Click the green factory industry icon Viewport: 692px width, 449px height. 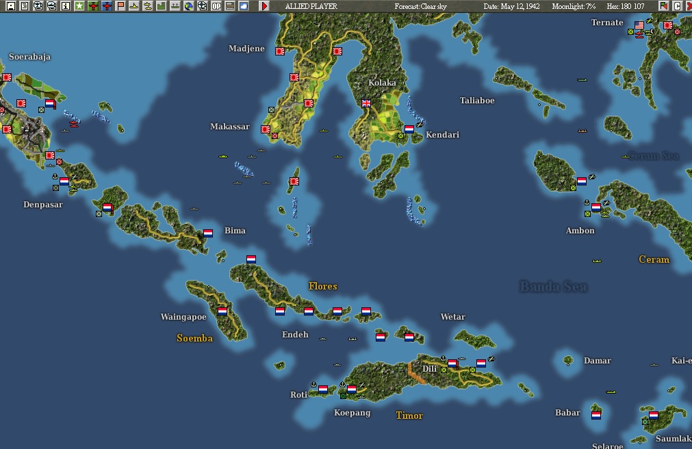click(161, 5)
